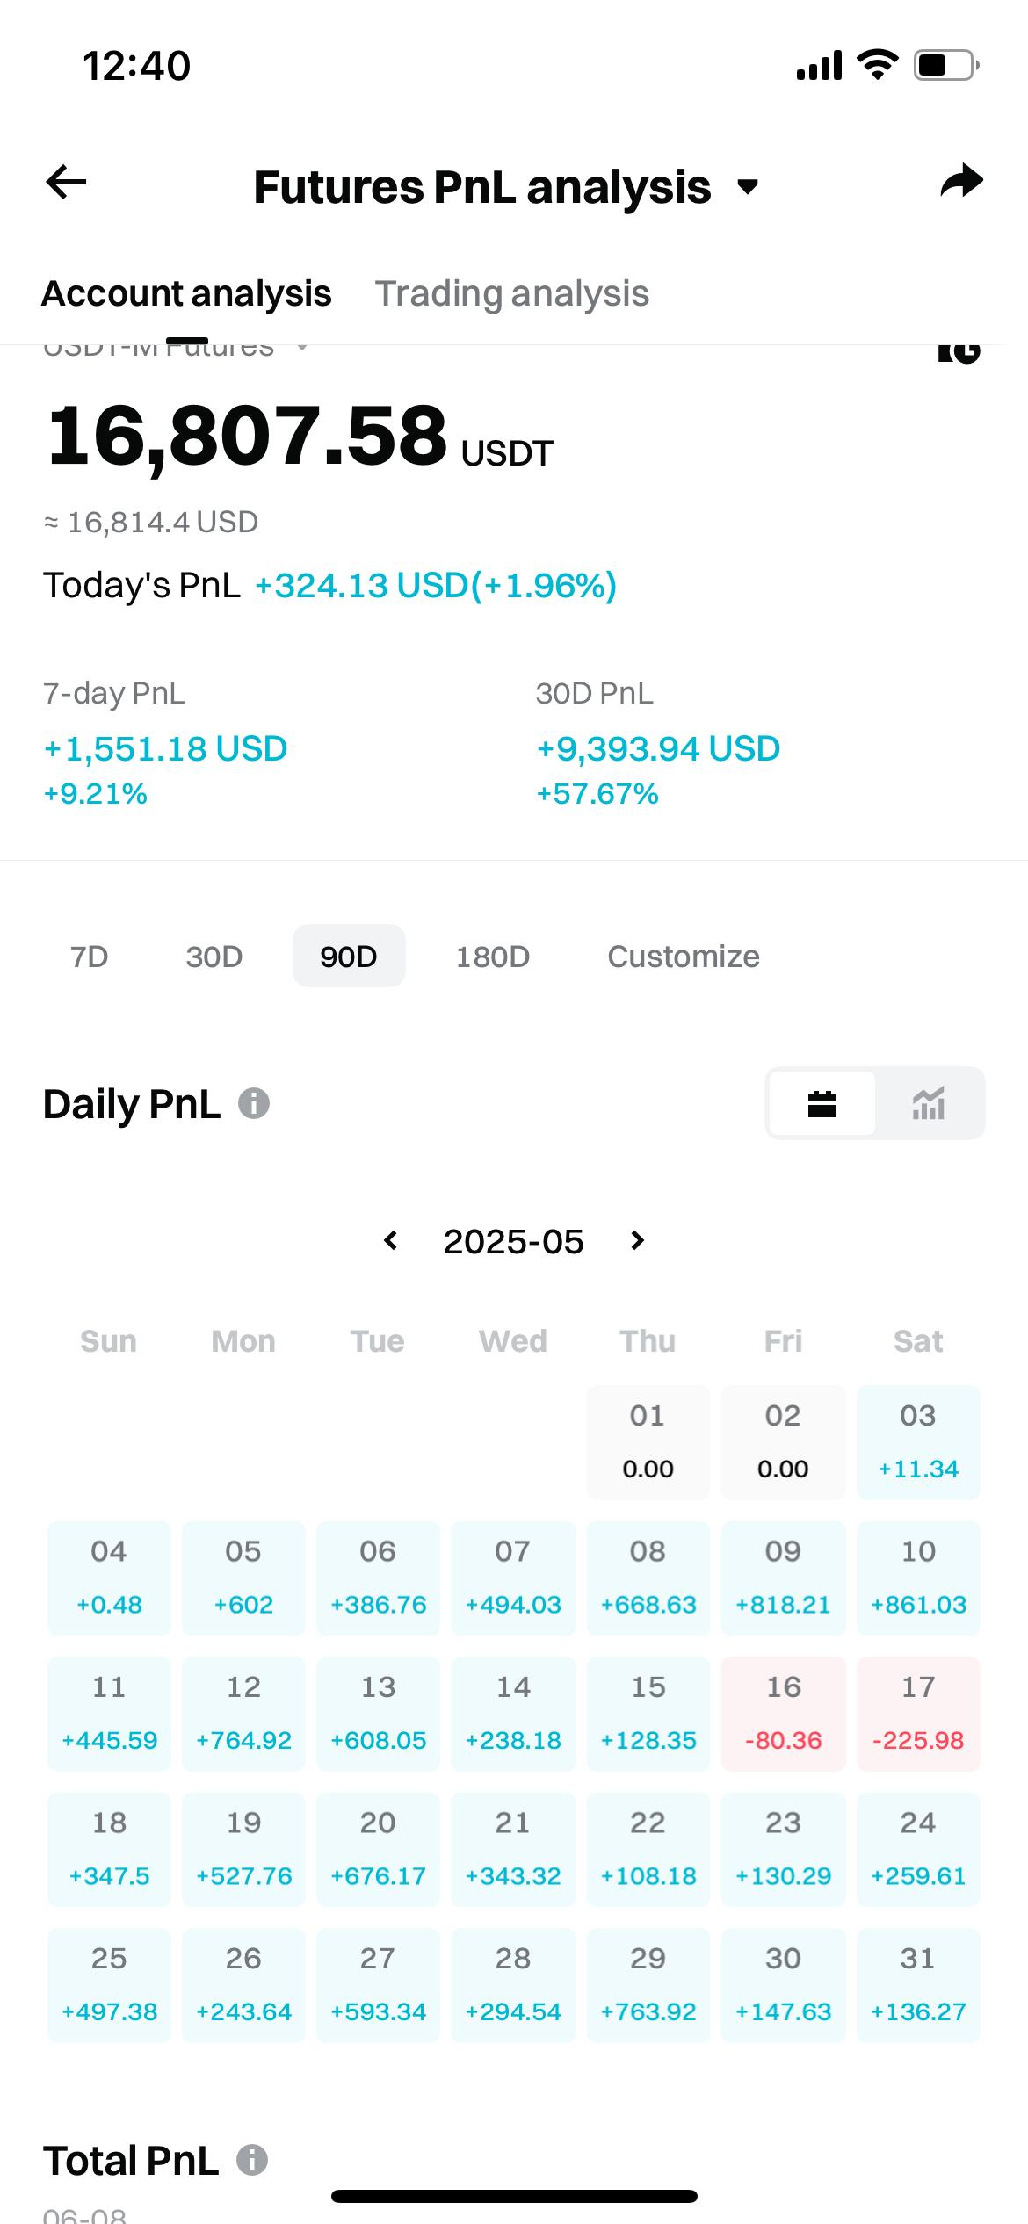Go to previous month in calendar
The height and width of the screenshot is (2224, 1028).
391,1241
